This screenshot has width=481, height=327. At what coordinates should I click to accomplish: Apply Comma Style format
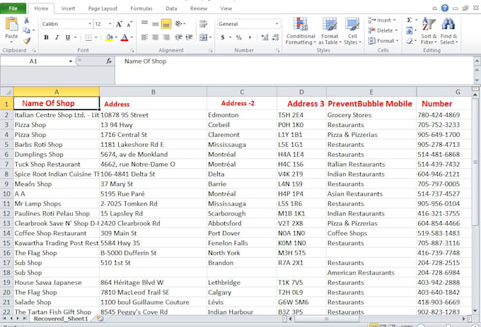(x=250, y=37)
